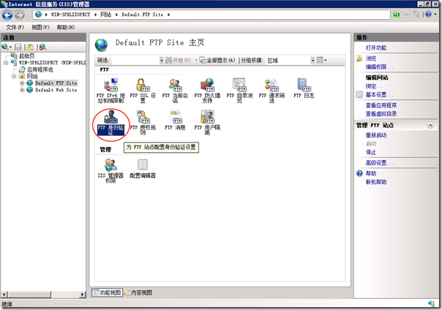Click 查看应用程序 link
442x310 pixels.
tap(381, 105)
